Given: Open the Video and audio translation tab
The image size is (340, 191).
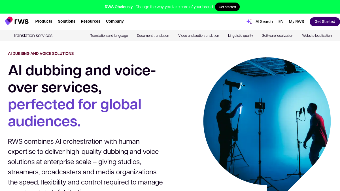Looking at the screenshot, I should [199, 36].
